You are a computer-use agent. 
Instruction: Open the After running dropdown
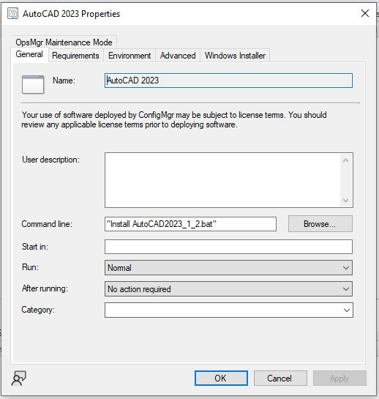228,288
